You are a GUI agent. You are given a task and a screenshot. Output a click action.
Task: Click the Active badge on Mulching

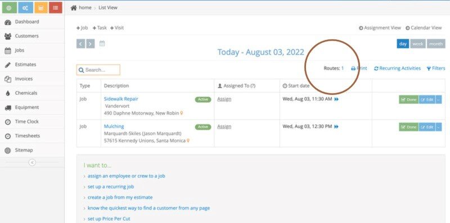click(x=203, y=127)
